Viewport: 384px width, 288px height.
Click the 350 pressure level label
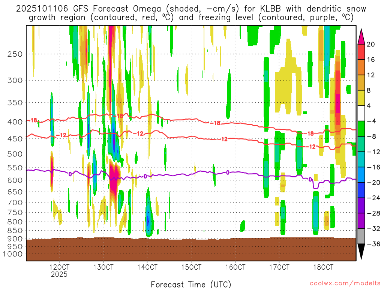pyautogui.click(x=15, y=103)
